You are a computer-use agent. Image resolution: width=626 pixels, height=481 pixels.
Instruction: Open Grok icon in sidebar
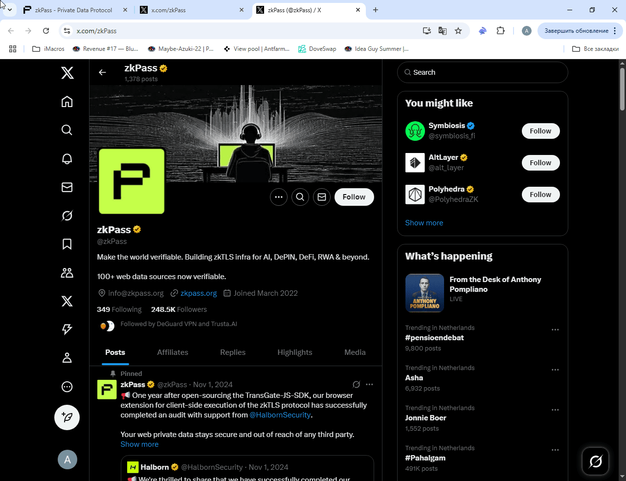(x=67, y=216)
